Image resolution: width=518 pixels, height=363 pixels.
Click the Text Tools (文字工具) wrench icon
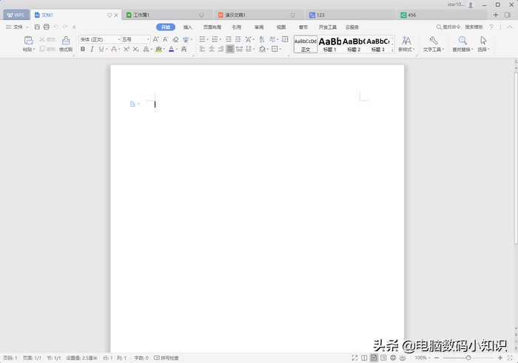tap(433, 41)
